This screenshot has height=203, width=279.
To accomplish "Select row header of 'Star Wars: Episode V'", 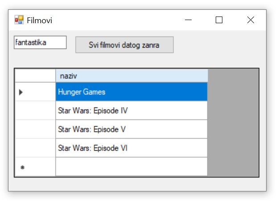I will pos(35,129).
